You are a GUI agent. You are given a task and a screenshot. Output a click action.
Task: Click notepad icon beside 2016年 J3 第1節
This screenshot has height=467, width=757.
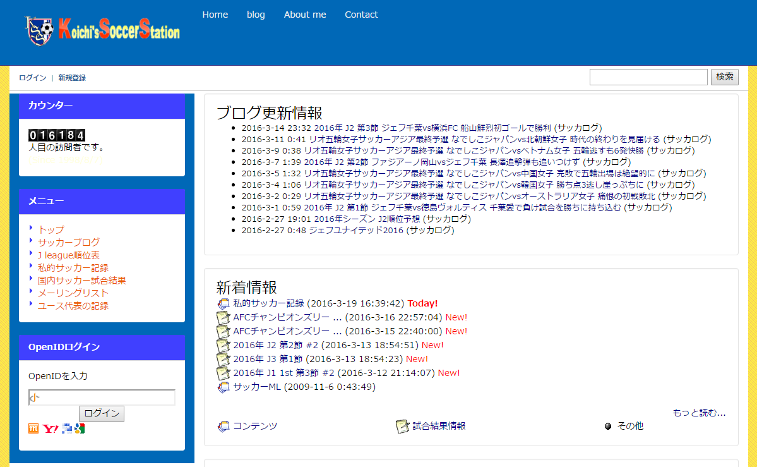224,359
